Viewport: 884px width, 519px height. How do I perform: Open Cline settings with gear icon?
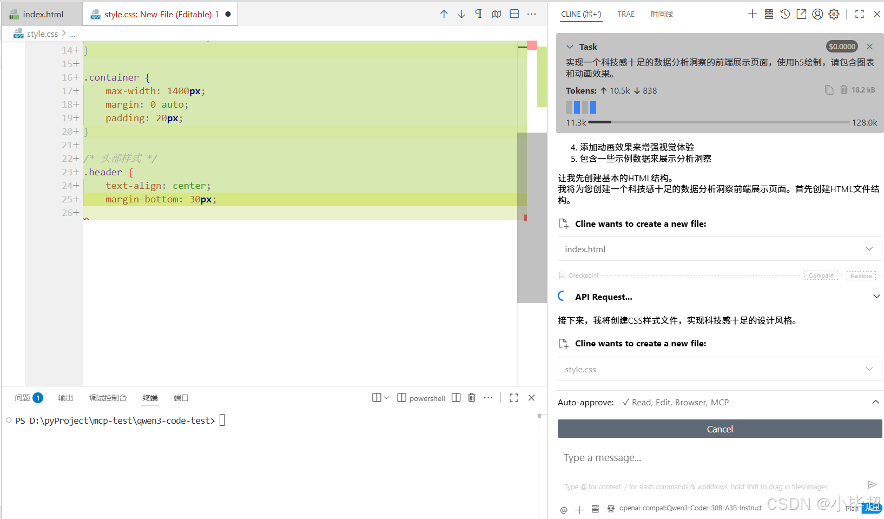coord(833,14)
